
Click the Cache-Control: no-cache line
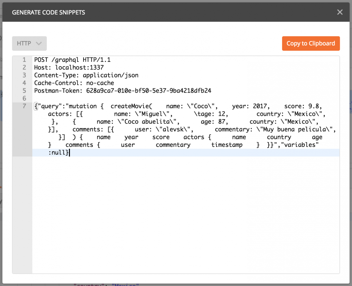[x=74, y=83]
